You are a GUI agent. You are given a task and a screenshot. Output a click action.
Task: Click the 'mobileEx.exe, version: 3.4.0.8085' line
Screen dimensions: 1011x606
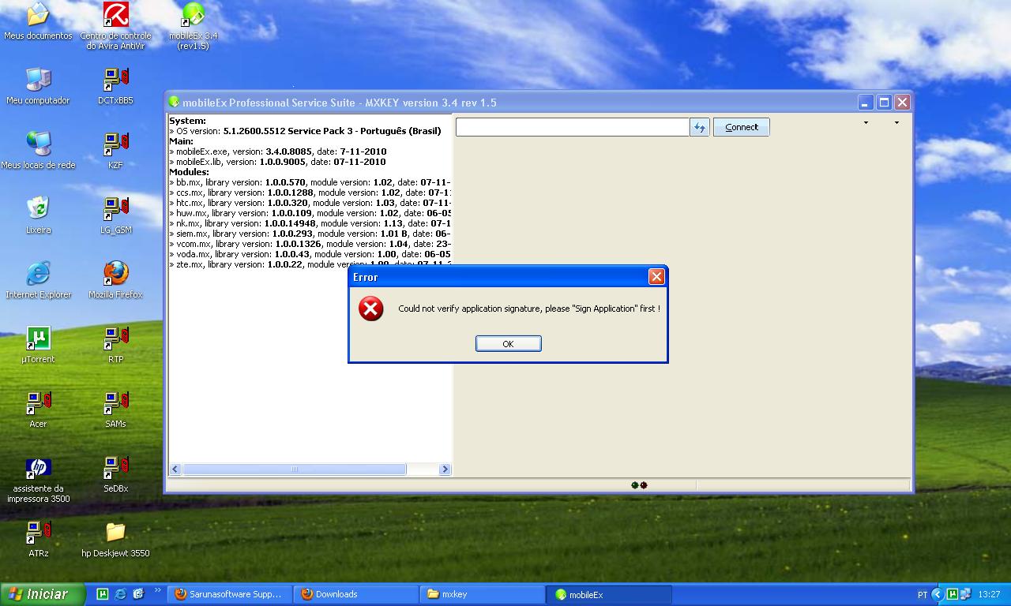click(x=277, y=151)
